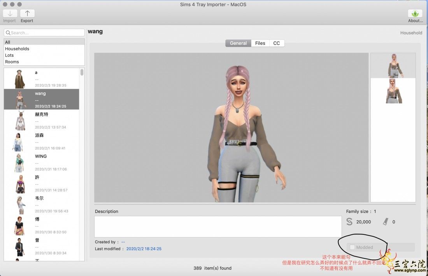The width and height of the screenshot is (428, 276).
Task: Click the top sim thumbnail in right strip
Action: [x=393, y=65]
